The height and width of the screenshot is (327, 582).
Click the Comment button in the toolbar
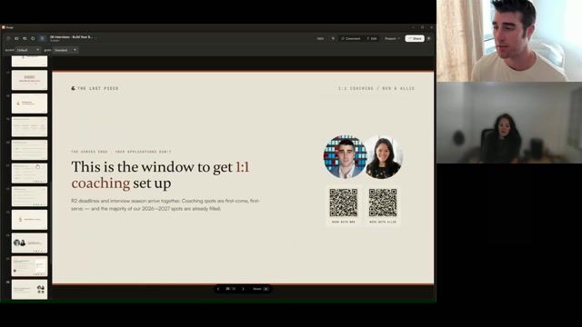coord(351,38)
